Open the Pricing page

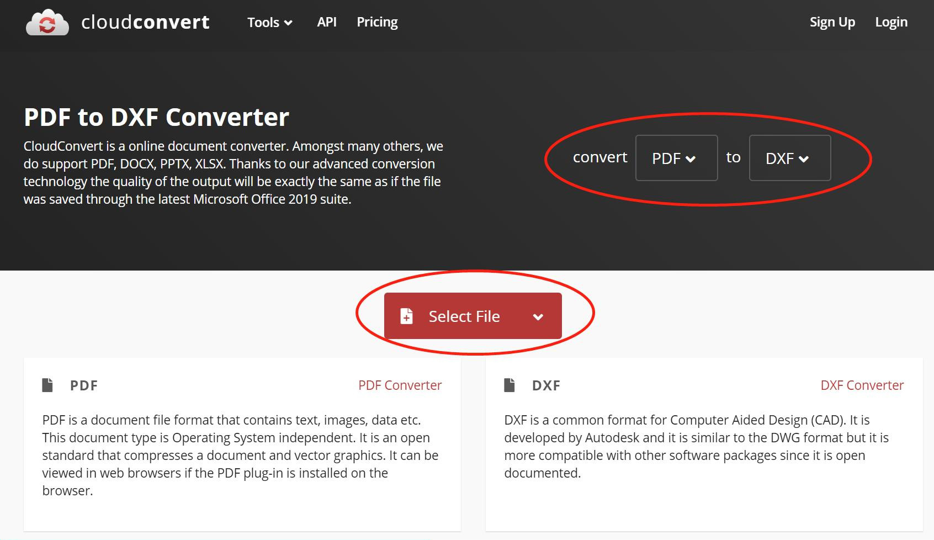[x=377, y=22]
